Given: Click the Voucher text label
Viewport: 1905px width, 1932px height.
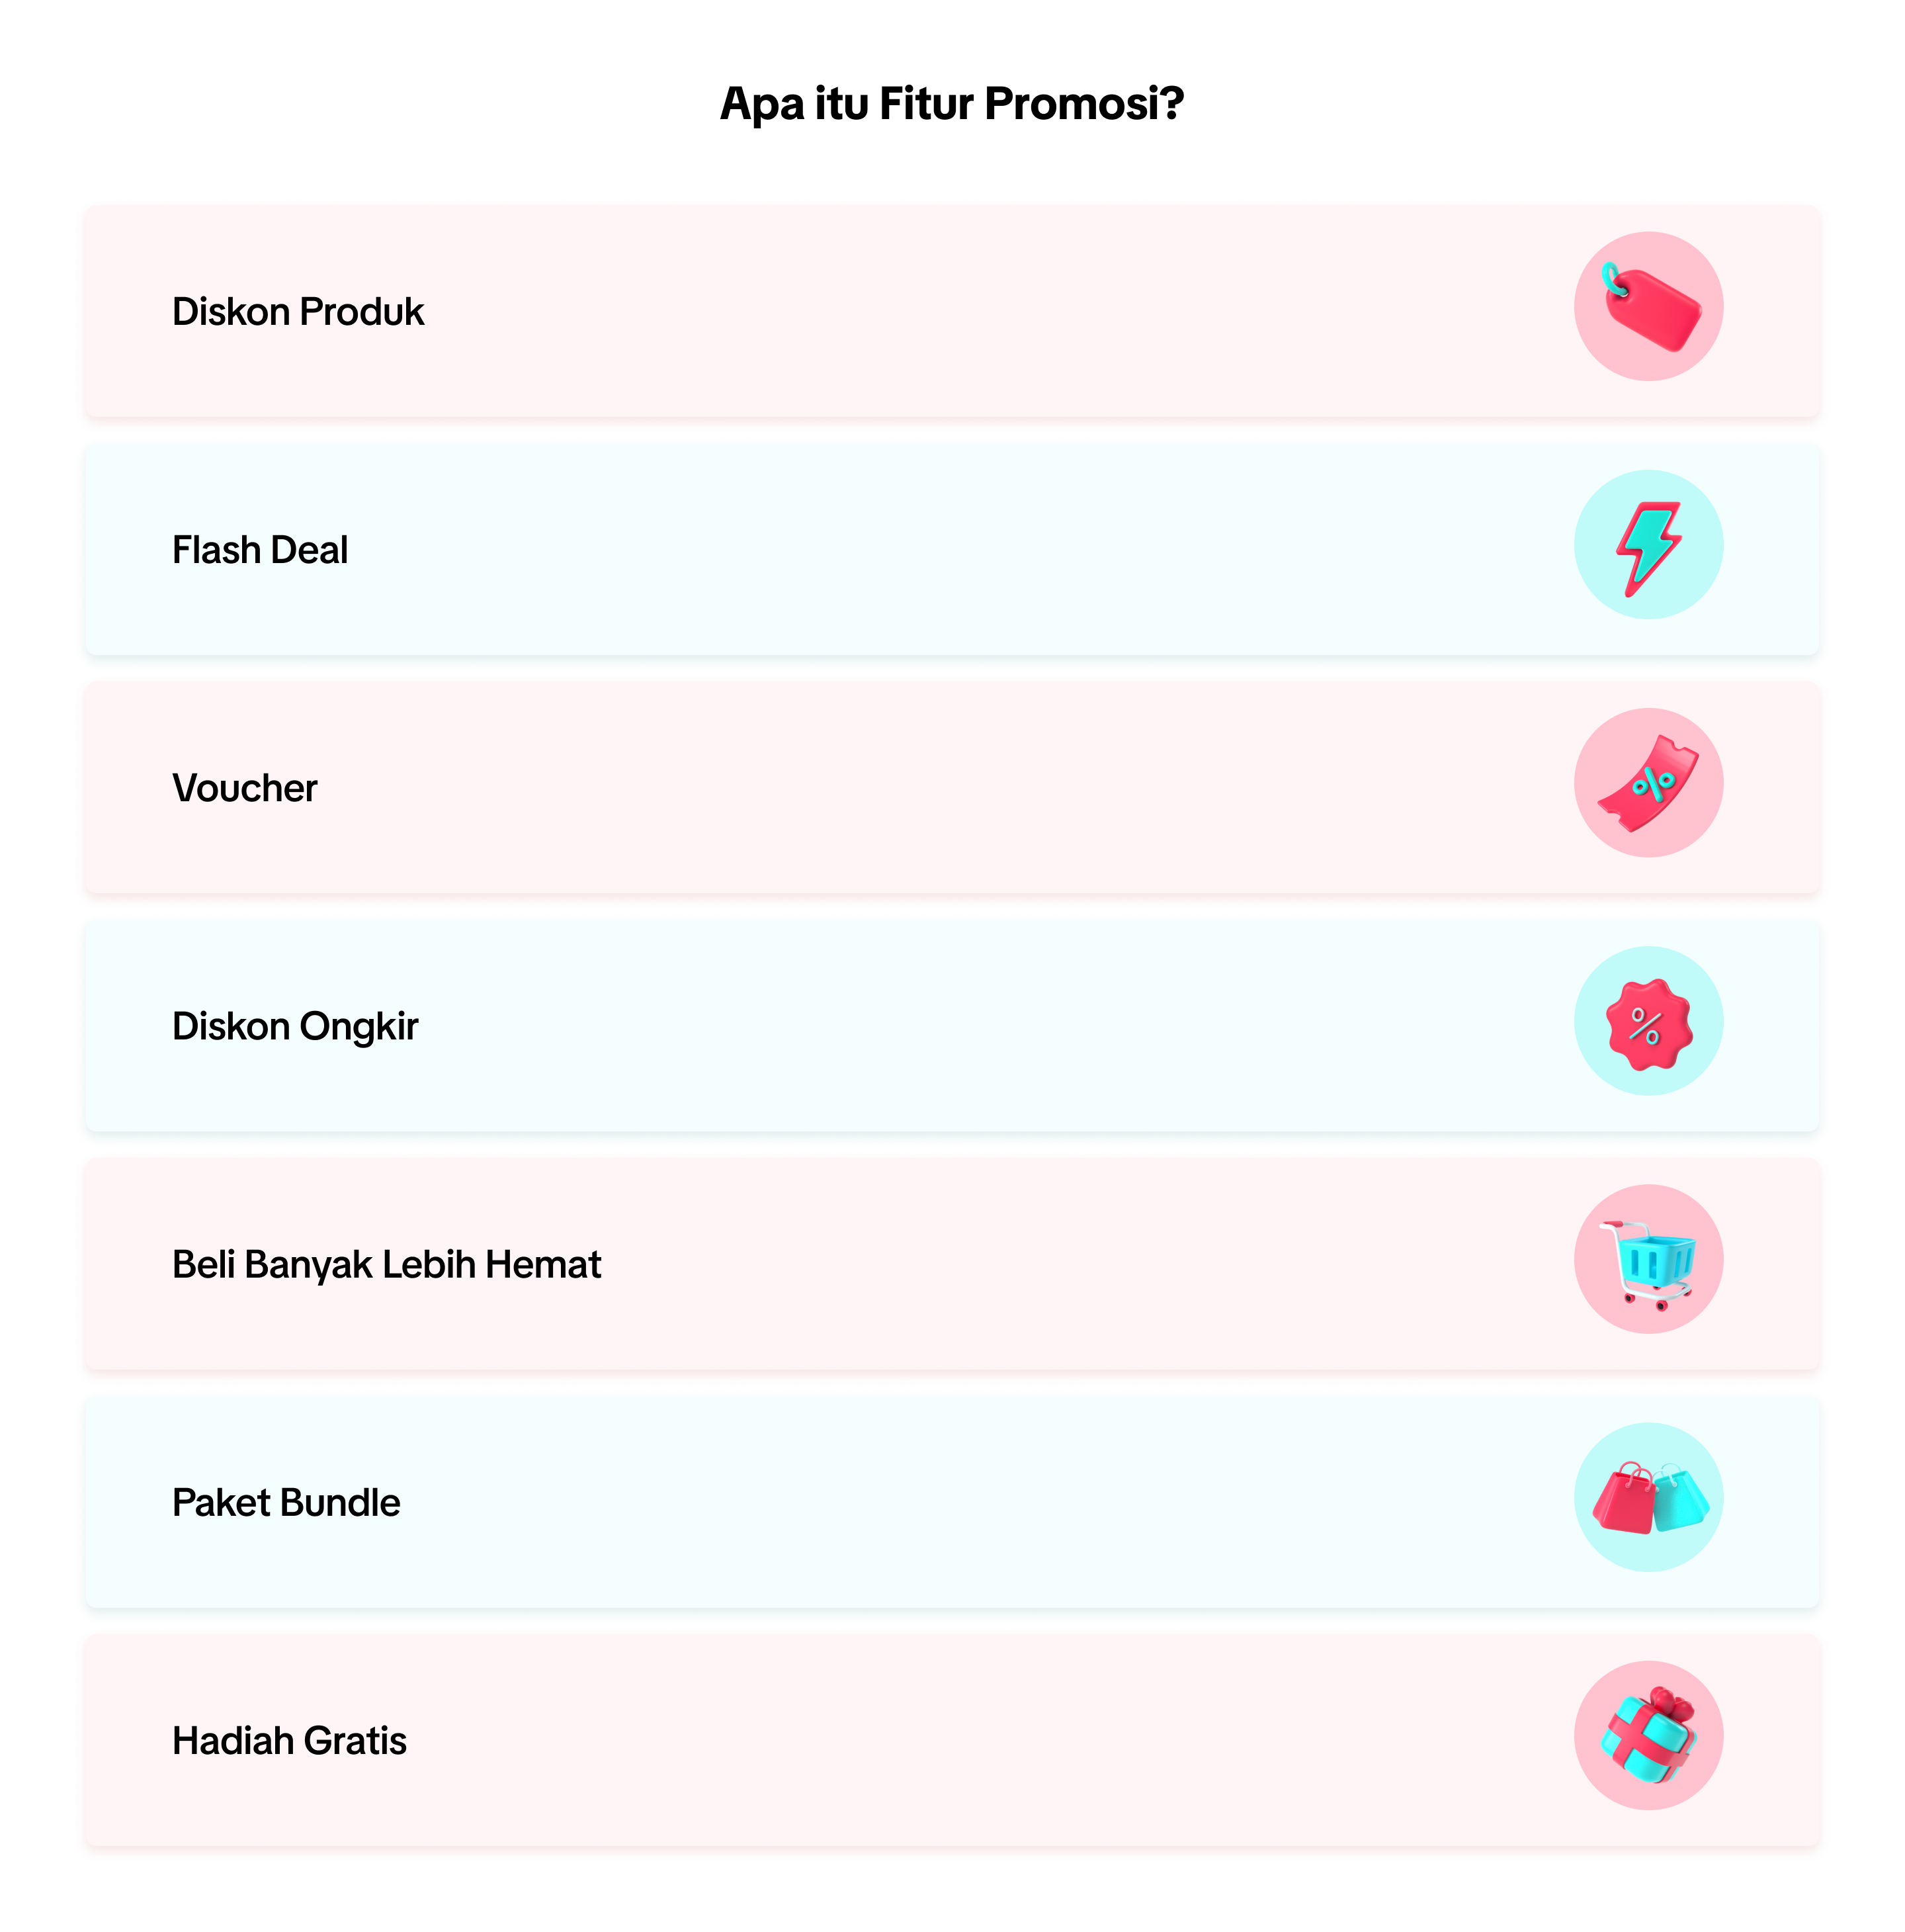Looking at the screenshot, I should [x=245, y=788].
